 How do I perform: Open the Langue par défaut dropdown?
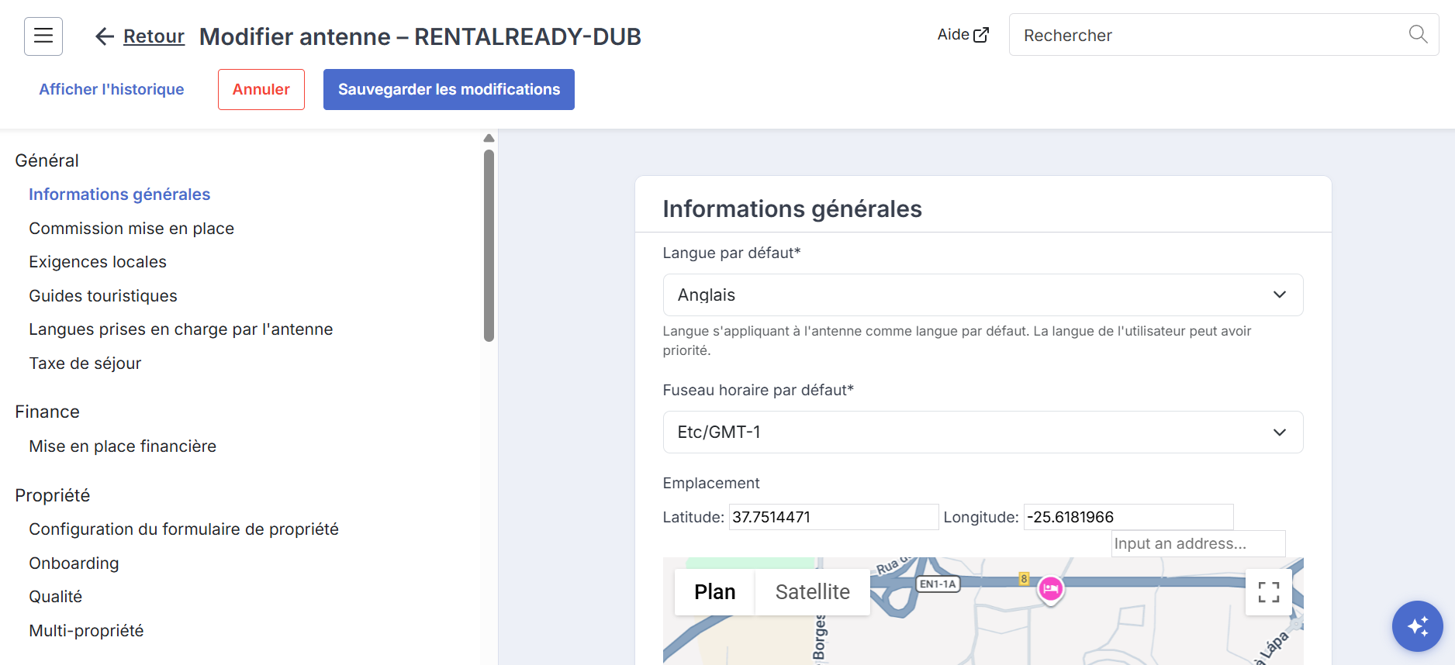[x=983, y=295]
